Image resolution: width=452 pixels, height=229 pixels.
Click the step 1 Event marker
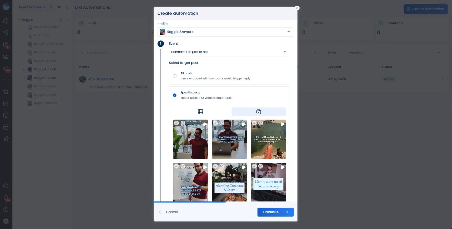[160, 43]
